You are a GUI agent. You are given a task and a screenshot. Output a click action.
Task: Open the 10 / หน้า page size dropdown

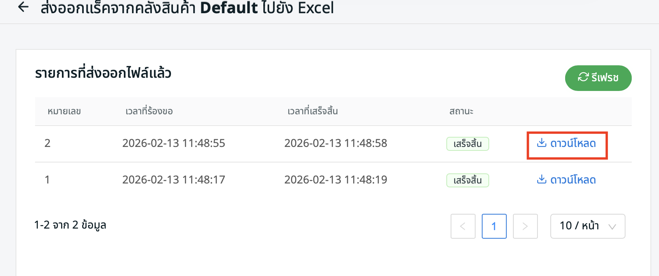pyautogui.click(x=587, y=226)
